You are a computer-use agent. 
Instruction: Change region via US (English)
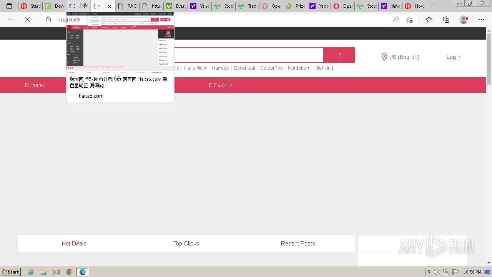tap(404, 57)
